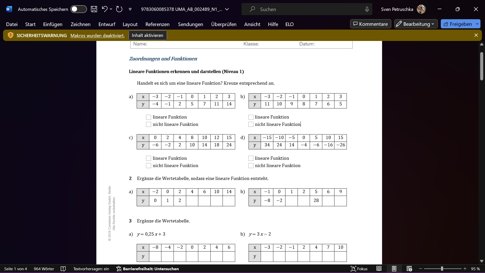Viewport: 485px width, 273px height.
Task: Open the Entwurf tab
Action: coord(107,24)
